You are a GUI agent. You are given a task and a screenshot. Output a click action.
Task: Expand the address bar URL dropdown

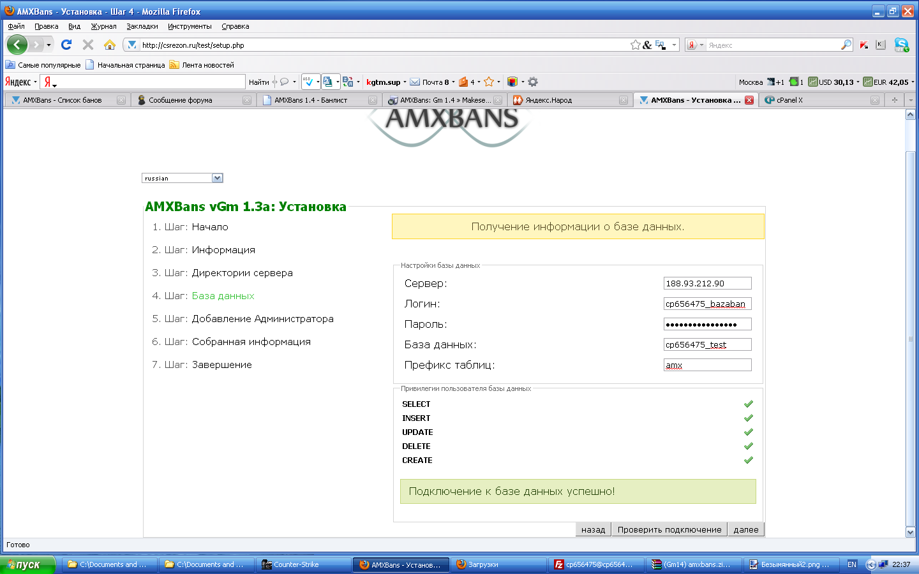tap(674, 45)
